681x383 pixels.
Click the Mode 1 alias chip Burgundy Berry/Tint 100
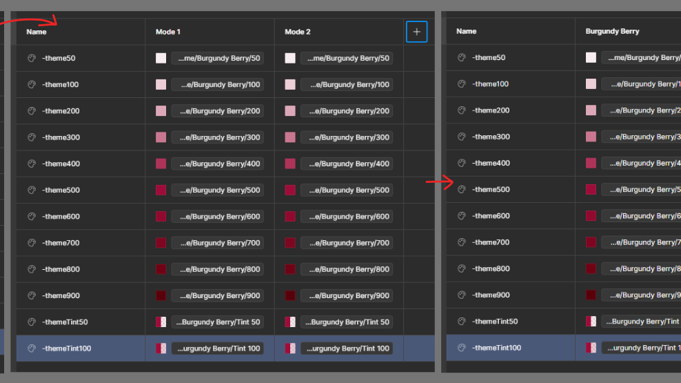pyautogui.click(x=218, y=348)
